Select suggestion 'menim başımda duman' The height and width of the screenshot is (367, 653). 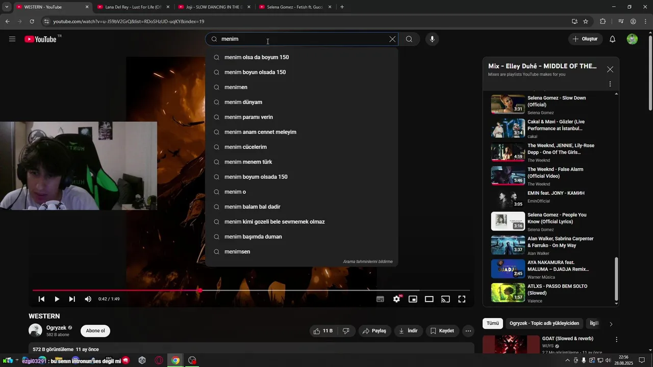click(302, 237)
